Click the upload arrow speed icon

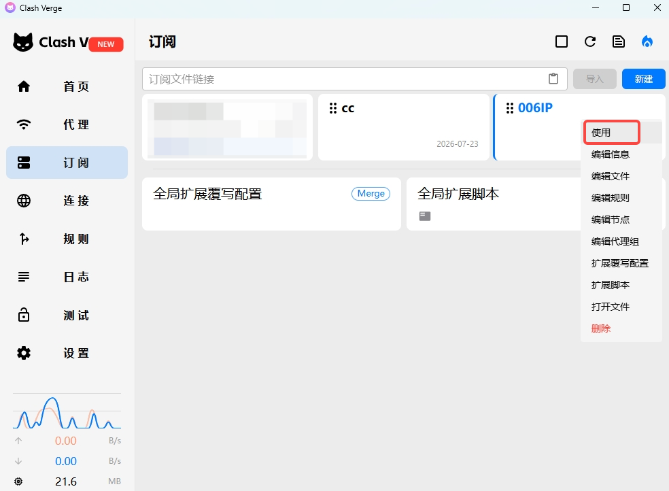tap(18, 441)
